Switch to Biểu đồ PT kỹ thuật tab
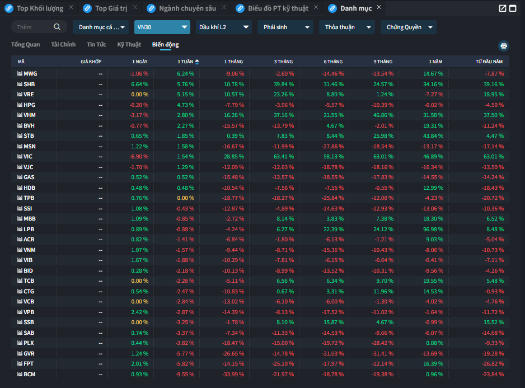This screenshot has height=388, width=525. pos(278,8)
